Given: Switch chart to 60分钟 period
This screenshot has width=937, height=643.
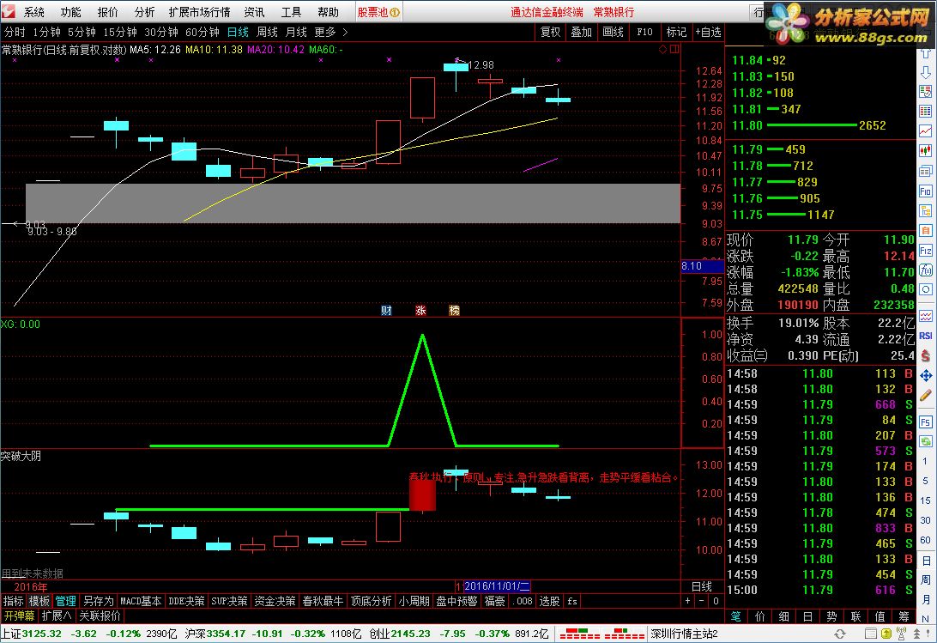Looking at the screenshot, I should [x=202, y=32].
